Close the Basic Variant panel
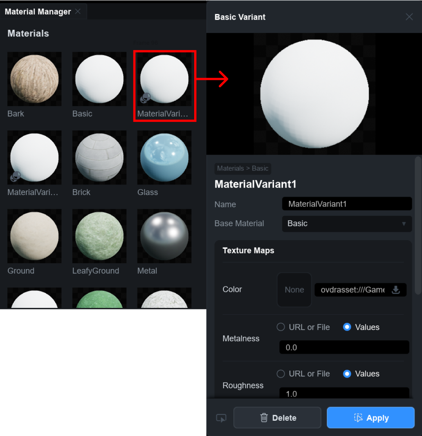422x436 pixels. tap(409, 17)
